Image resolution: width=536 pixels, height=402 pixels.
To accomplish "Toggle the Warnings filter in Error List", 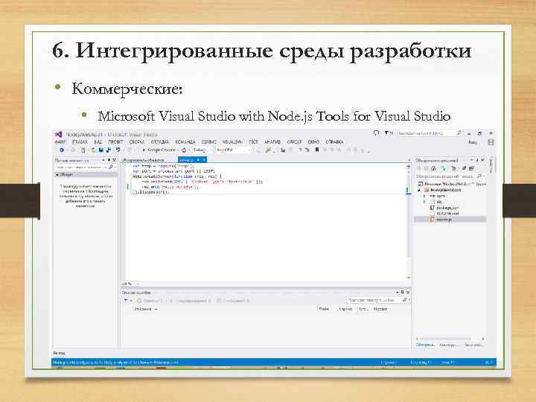I will point(191,301).
